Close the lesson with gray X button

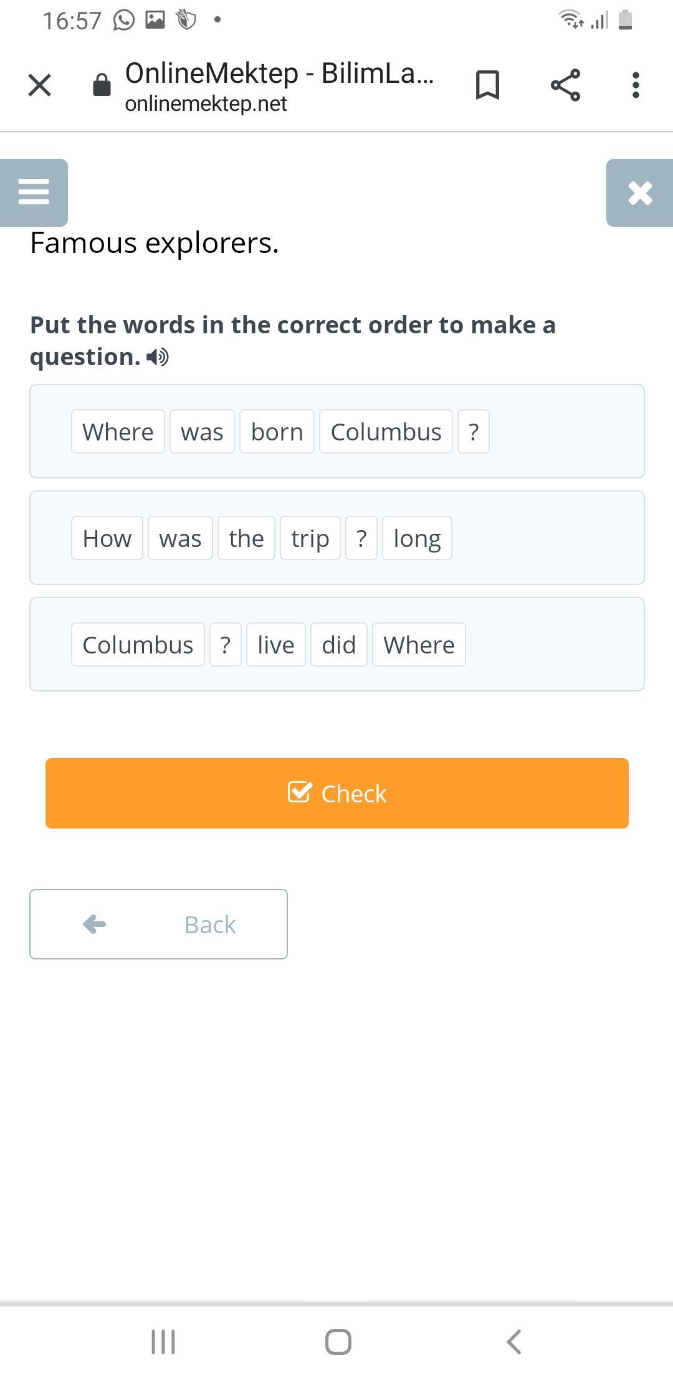coord(640,192)
